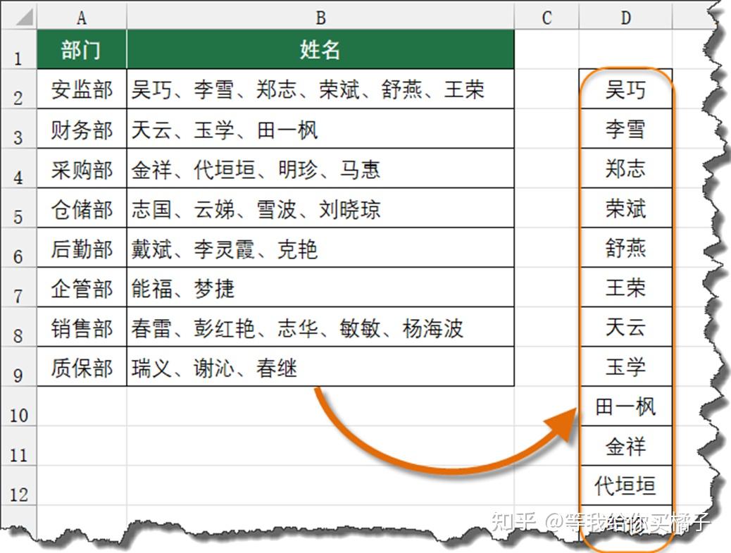The width and height of the screenshot is (731, 553).
Task: Select row 8 header
Action: coord(18,327)
